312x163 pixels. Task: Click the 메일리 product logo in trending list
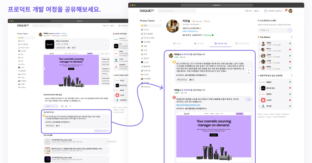[263, 82]
